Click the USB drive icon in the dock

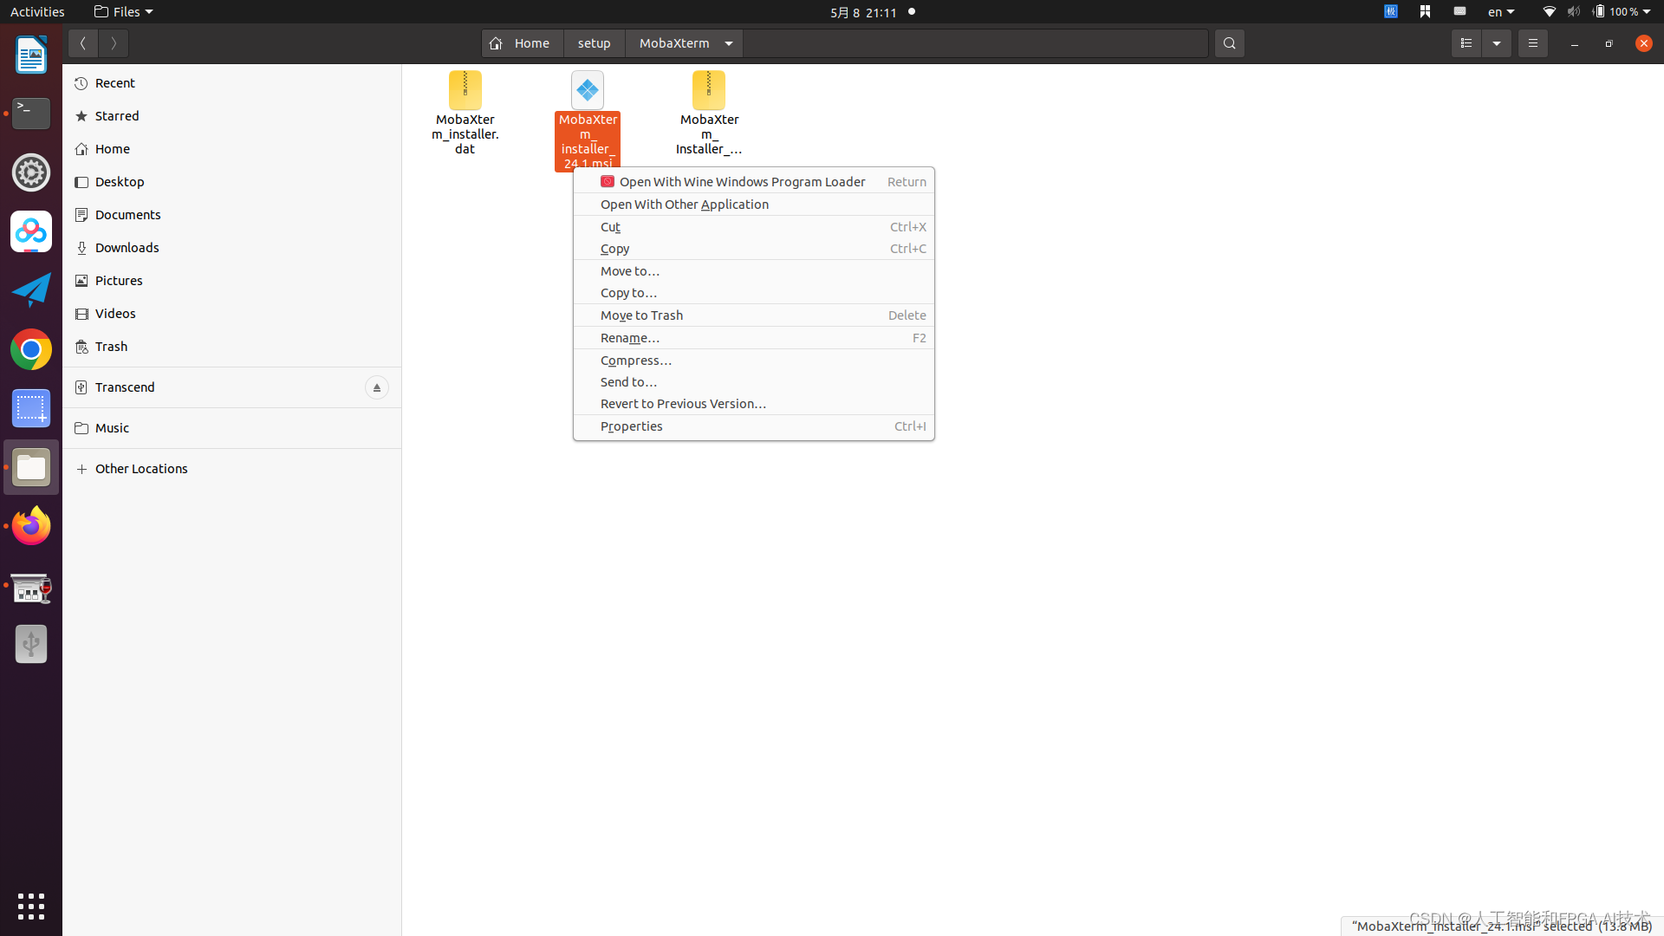[31, 644]
